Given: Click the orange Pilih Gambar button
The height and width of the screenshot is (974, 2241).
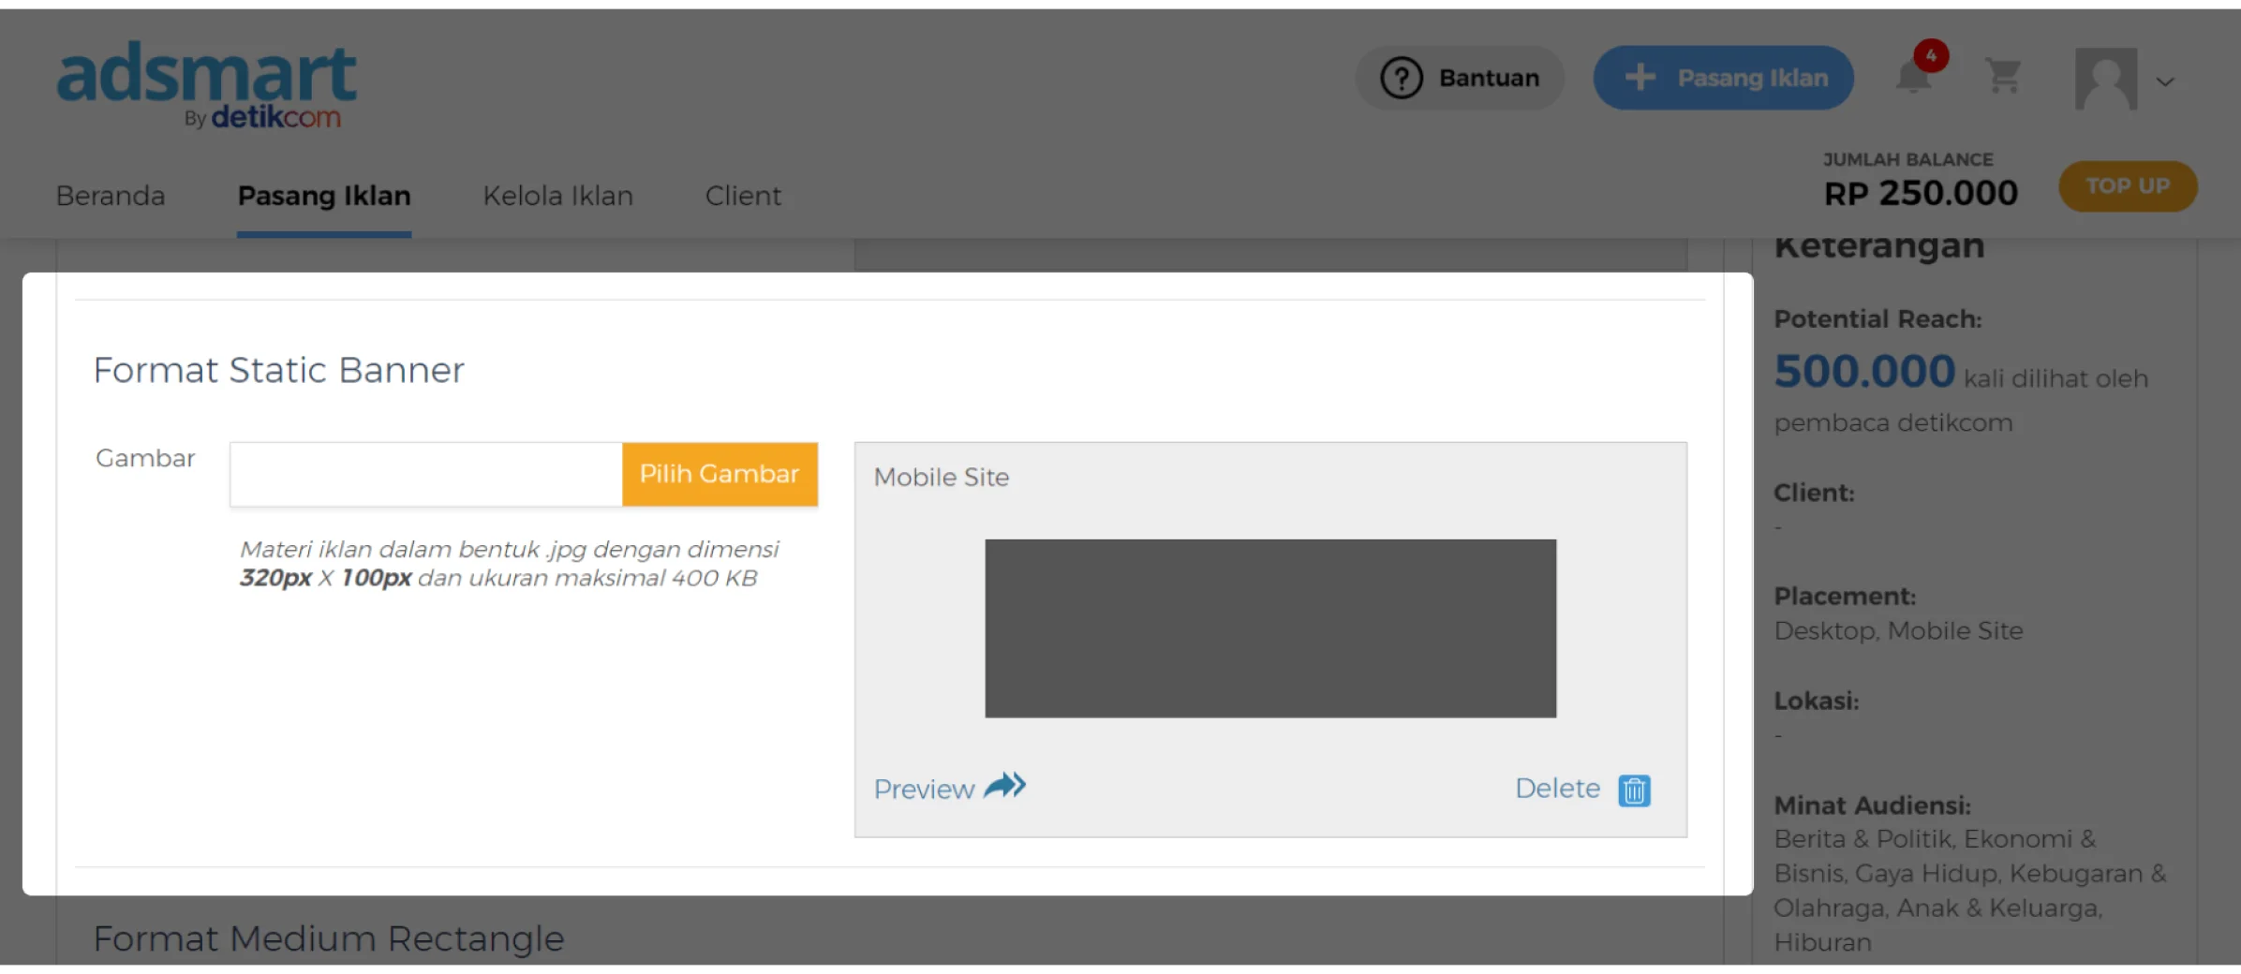Looking at the screenshot, I should [x=720, y=474].
